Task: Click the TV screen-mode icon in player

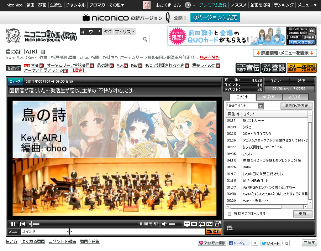Action: point(210,224)
